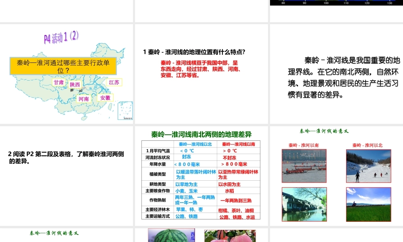Select the watermelon picture
403x242 pixels.
[x=171, y=235]
